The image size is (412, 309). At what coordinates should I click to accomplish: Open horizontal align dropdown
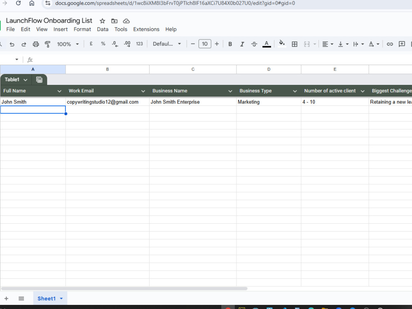pyautogui.click(x=328, y=44)
